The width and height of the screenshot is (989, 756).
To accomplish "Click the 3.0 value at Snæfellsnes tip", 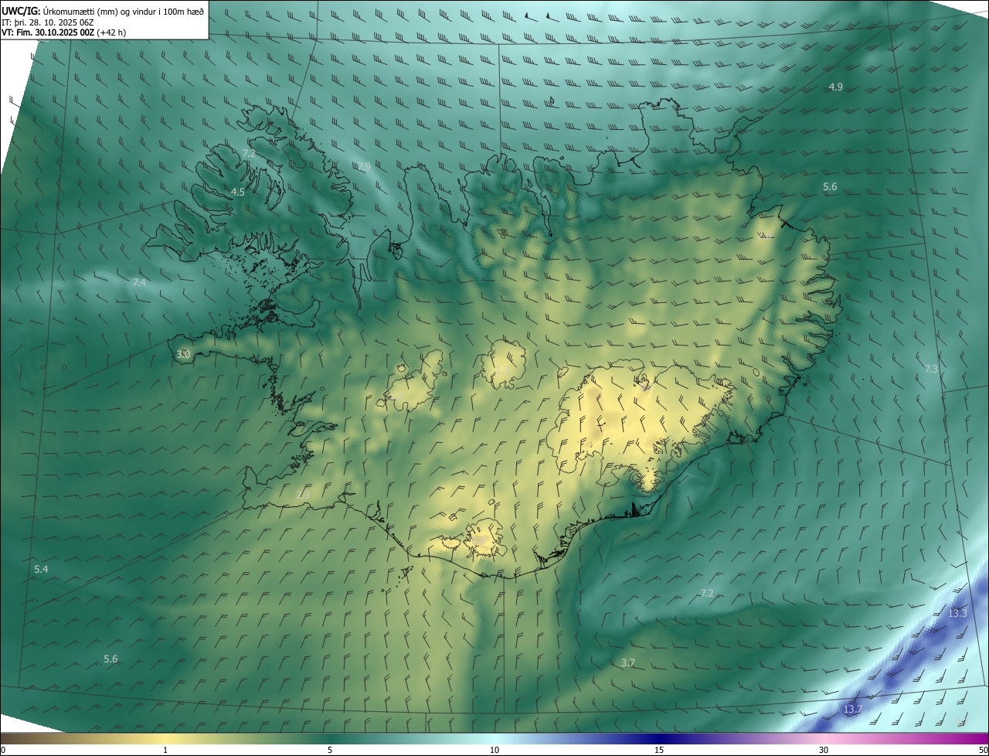I will pyautogui.click(x=183, y=354).
